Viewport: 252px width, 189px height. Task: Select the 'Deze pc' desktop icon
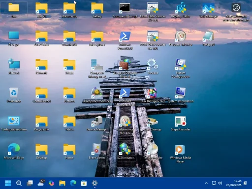click(14, 38)
